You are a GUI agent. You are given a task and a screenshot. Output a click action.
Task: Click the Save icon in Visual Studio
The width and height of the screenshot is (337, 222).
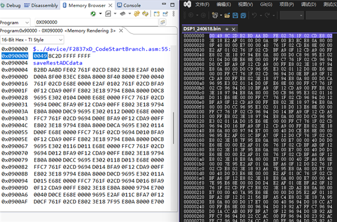click(x=235, y=15)
